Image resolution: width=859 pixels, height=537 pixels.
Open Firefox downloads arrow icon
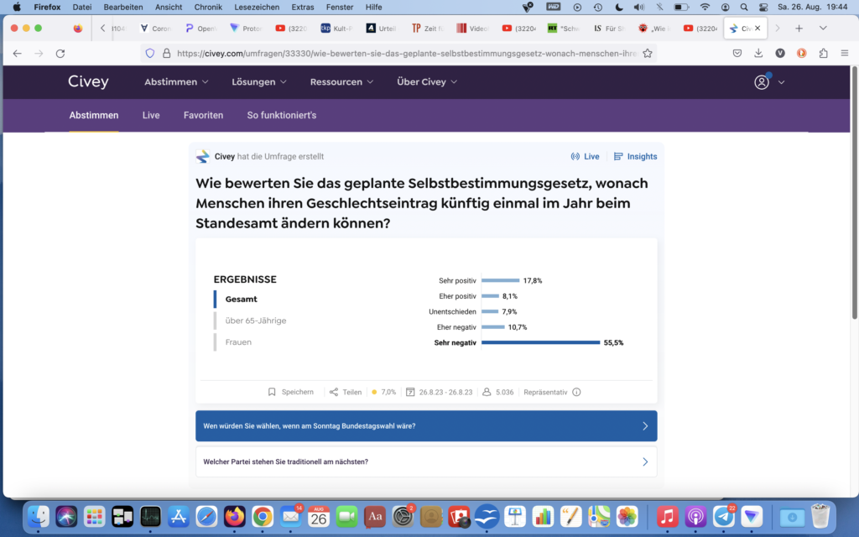click(758, 53)
